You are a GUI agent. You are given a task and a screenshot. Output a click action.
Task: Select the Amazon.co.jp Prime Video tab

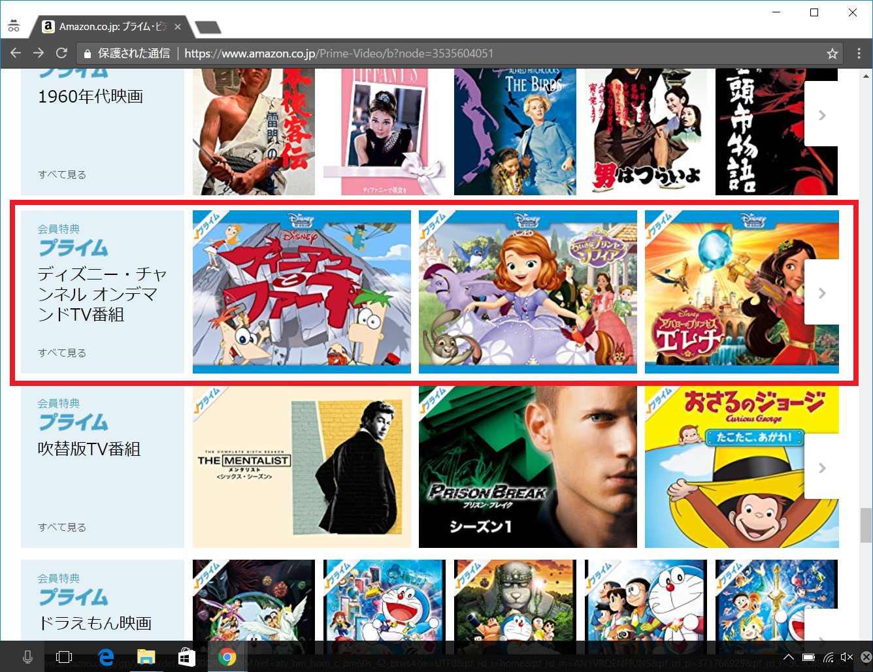pyautogui.click(x=111, y=27)
